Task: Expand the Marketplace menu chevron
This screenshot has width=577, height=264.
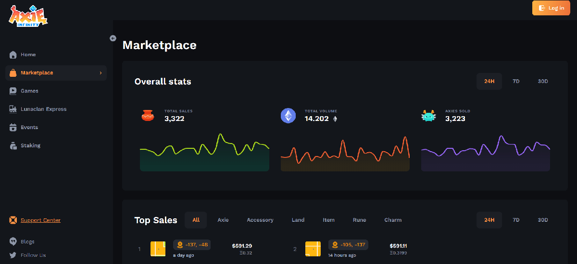Action: [100, 73]
